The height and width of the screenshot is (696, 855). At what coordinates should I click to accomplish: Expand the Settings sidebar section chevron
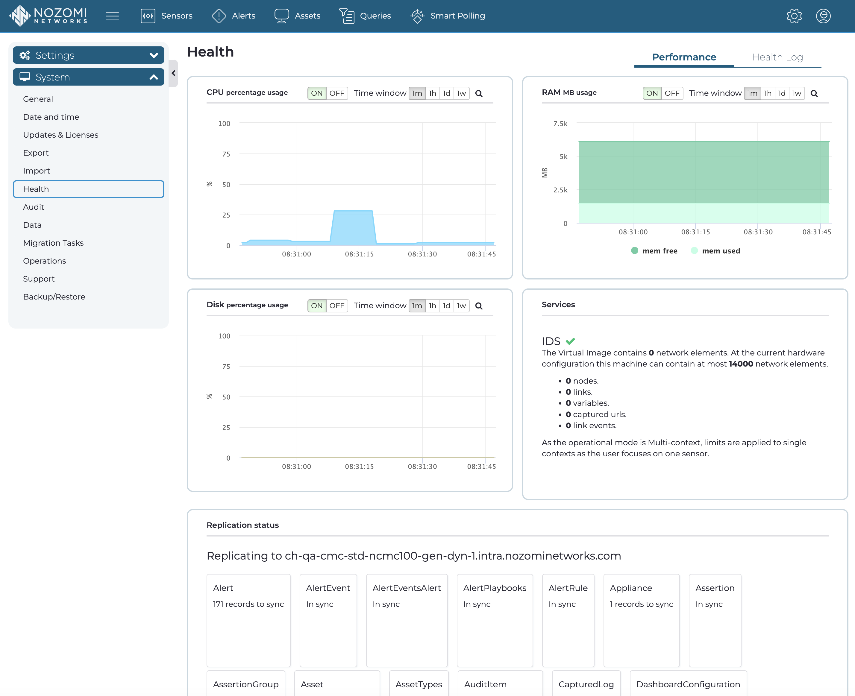154,55
